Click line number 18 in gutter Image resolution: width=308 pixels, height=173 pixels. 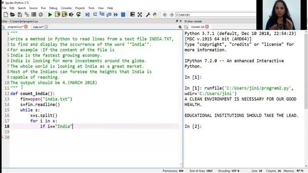(7, 126)
